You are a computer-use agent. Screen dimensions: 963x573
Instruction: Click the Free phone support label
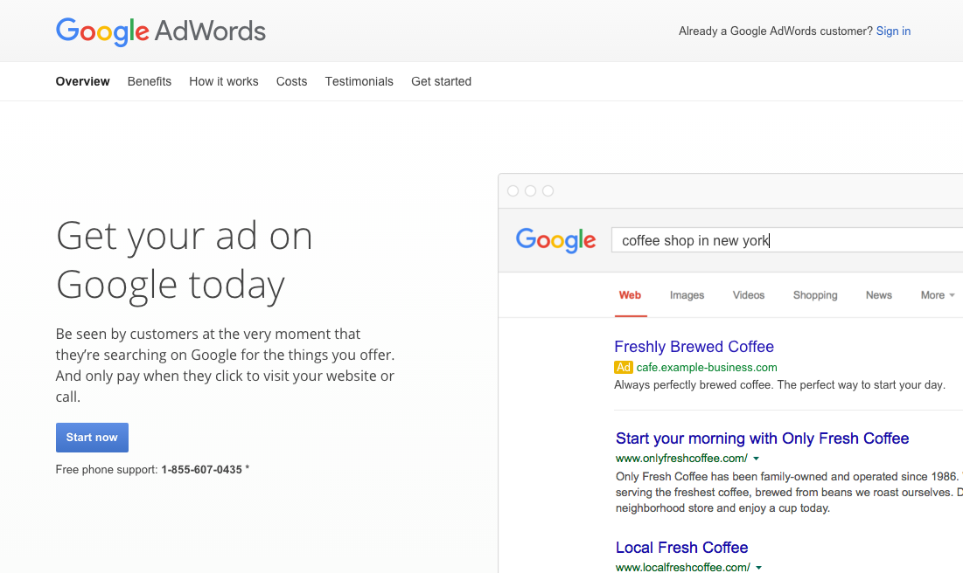point(107,470)
